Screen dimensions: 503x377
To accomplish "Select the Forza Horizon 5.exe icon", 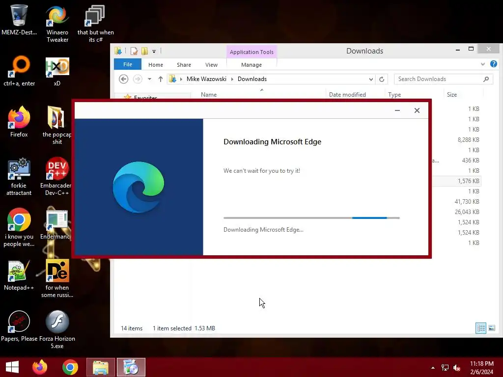I will coord(57,329).
